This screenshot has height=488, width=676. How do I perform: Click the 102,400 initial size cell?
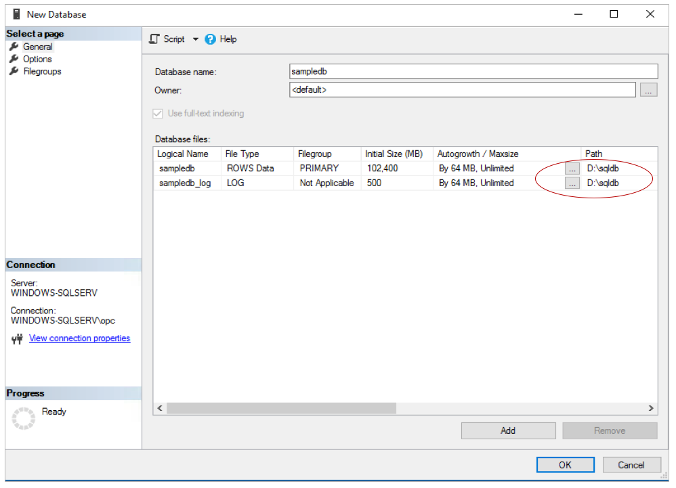[x=397, y=169]
